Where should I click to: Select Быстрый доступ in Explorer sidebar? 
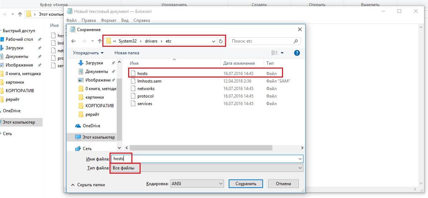click(19, 31)
